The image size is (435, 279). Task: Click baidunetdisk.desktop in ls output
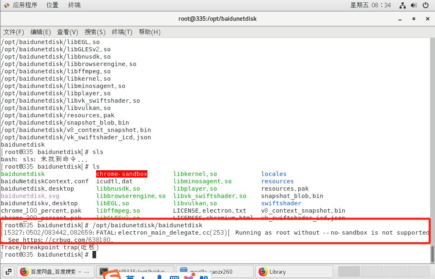click(x=37, y=189)
